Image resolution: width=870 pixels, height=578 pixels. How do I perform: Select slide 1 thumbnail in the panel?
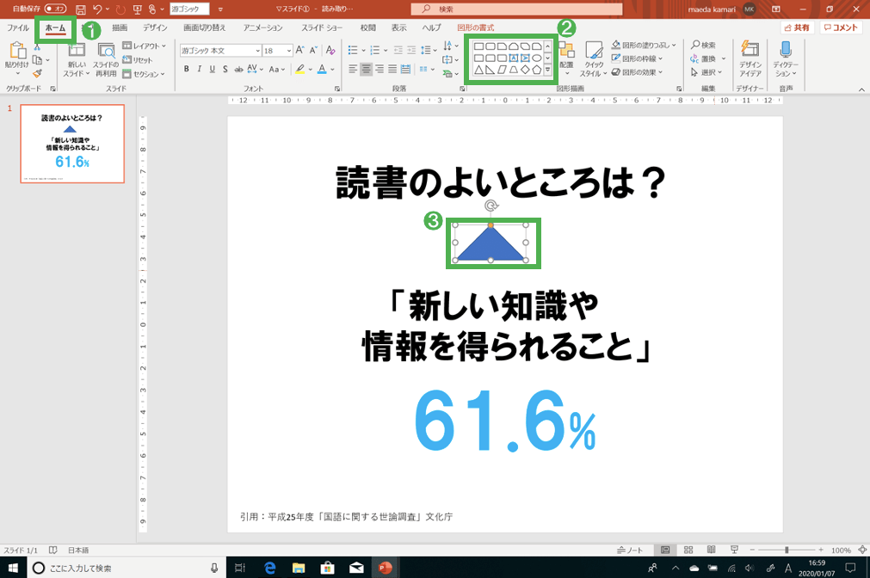pos(71,144)
